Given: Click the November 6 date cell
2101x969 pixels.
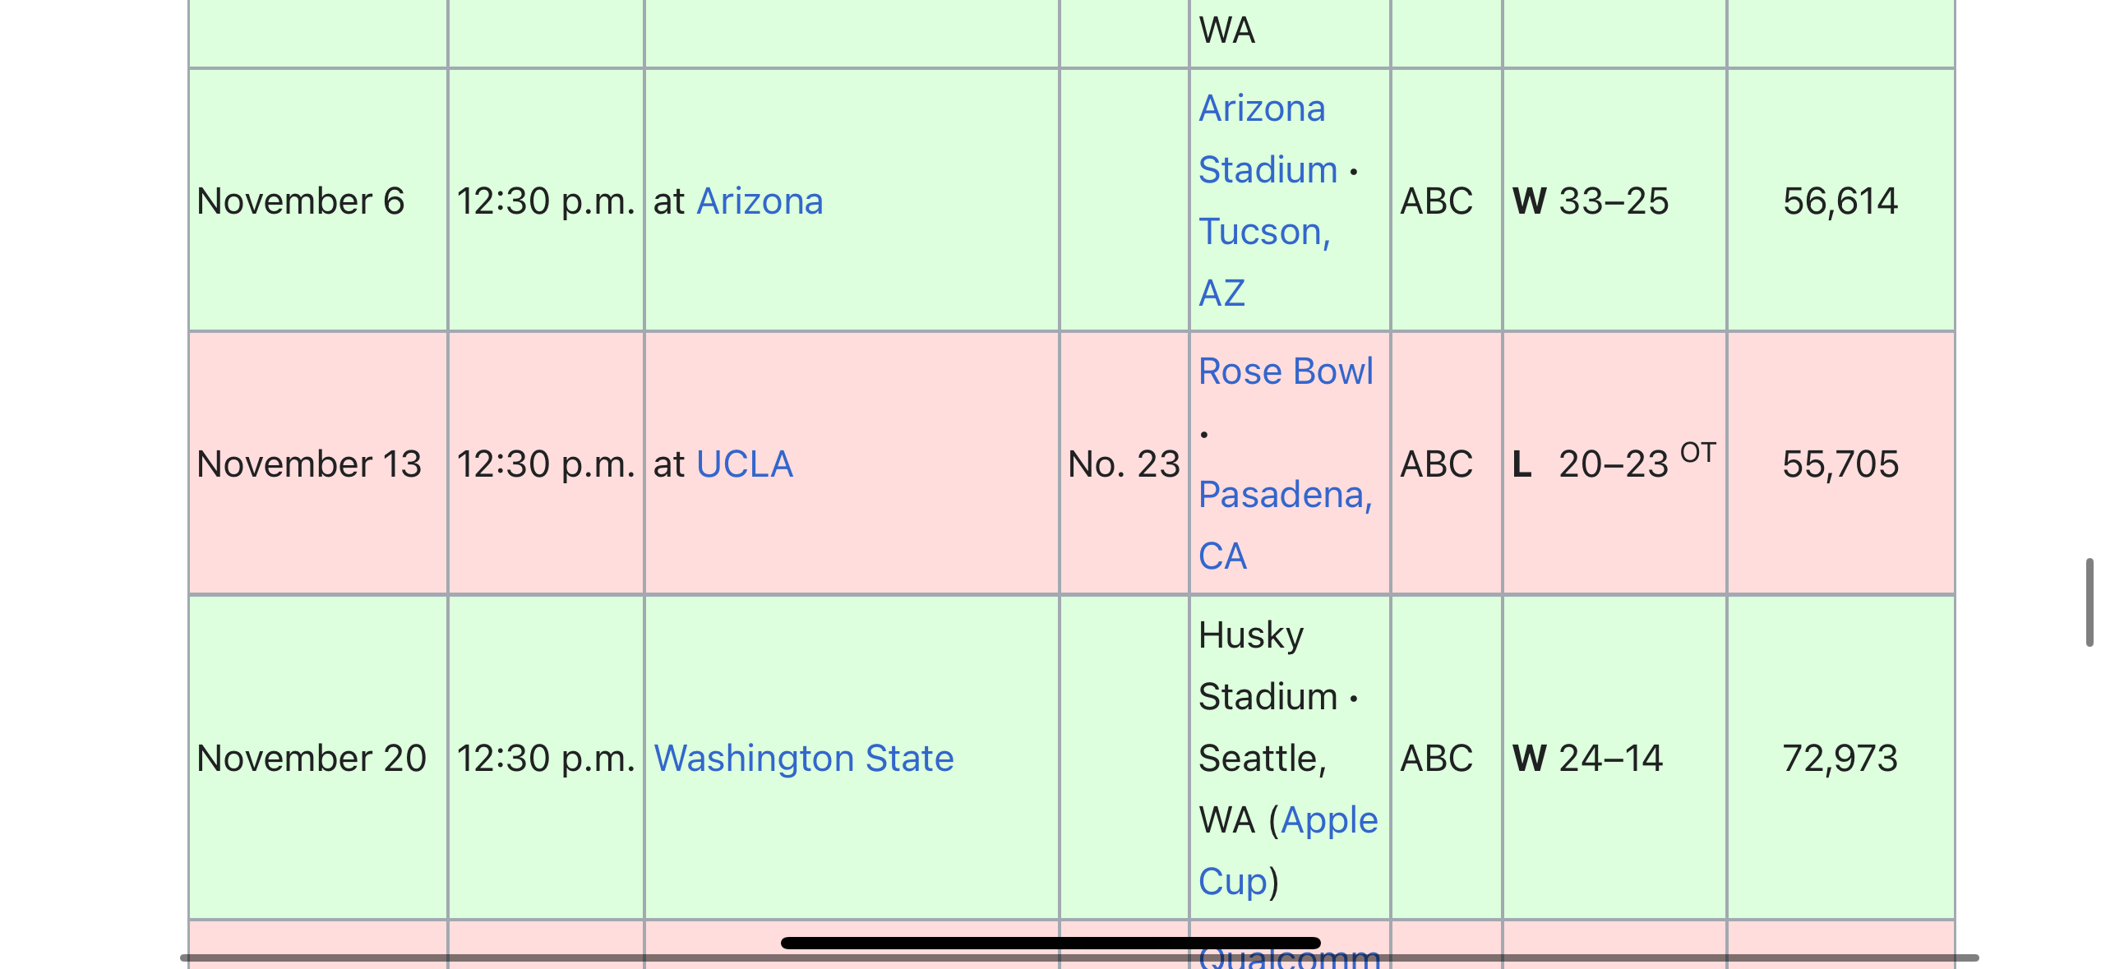Looking at the screenshot, I should point(301,201).
